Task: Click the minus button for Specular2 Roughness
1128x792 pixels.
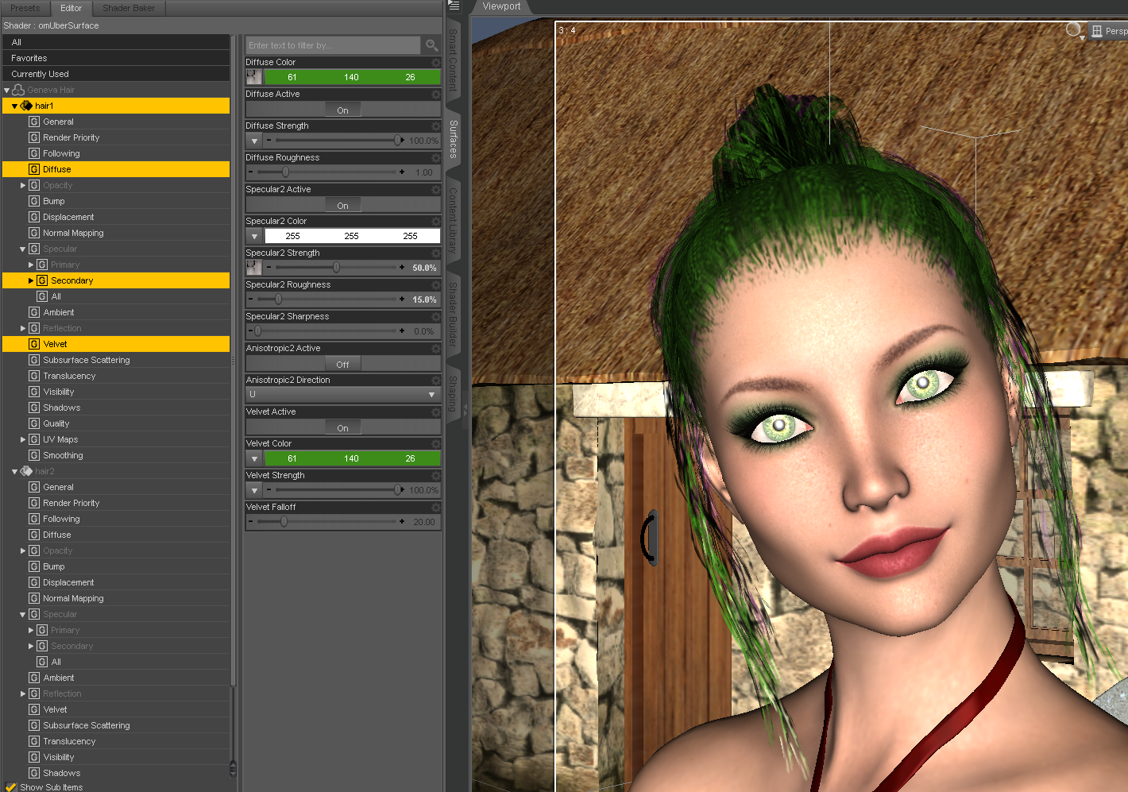Action: [x=251, y=299]
